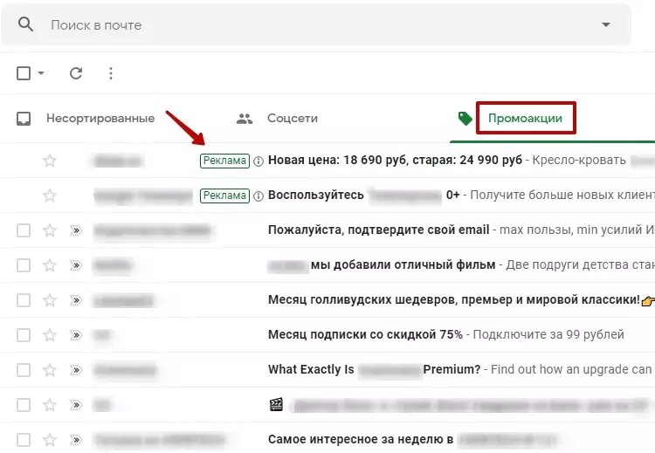
Task: Click the search magnifier icon
Action: coord(25,24)
